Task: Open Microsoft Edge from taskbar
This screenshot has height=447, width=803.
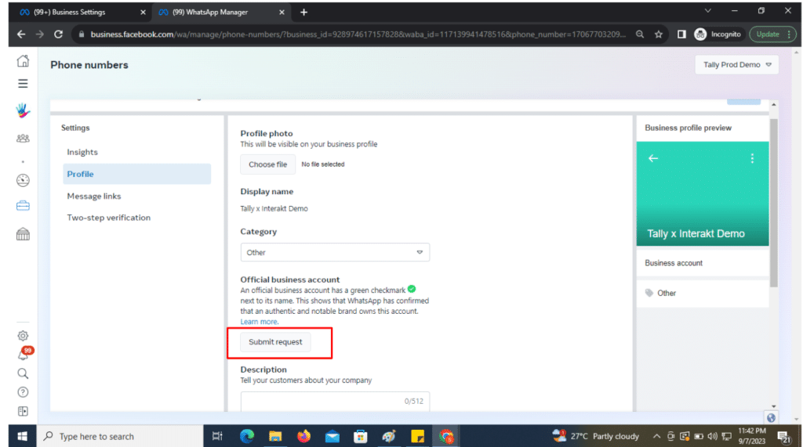Action: point(247,436)
